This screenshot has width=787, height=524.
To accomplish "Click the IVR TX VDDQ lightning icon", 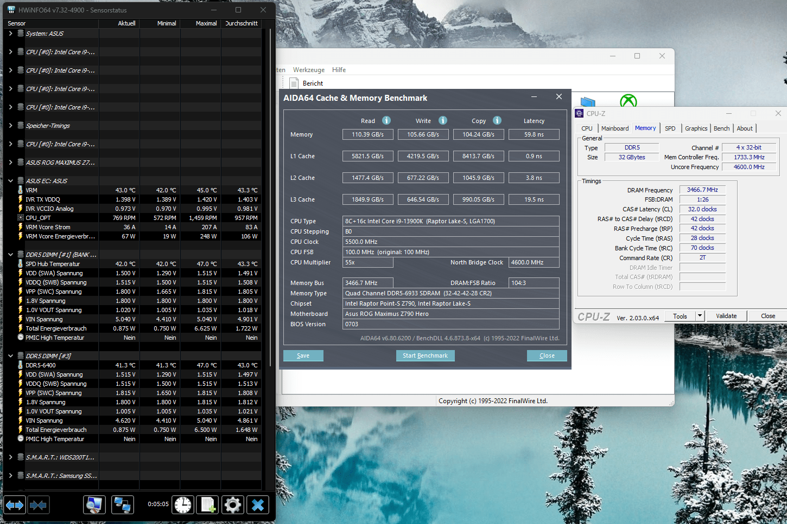I will point(21,199).
